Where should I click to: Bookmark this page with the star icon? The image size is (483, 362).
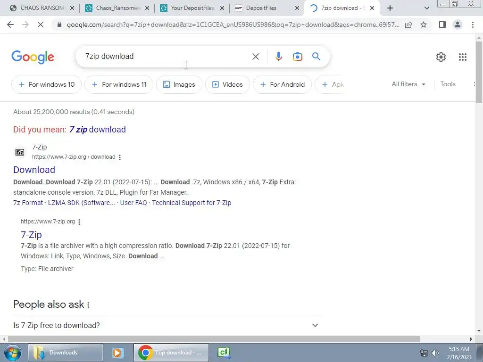pyautogui.click(x=424, y=25)
